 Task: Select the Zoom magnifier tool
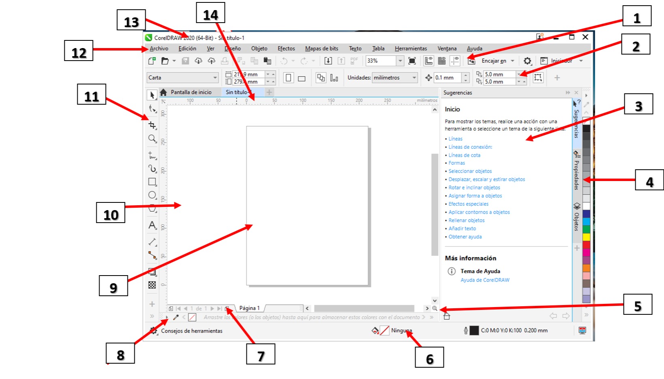[x=152, y=139]
